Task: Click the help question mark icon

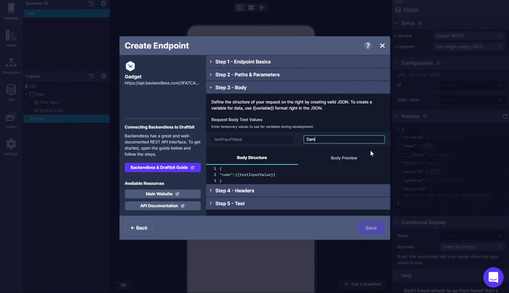Action: (x=368, y=46)
